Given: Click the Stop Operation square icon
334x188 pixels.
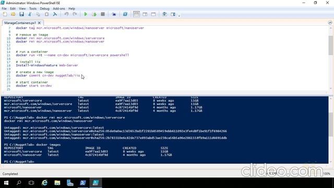Looking at the screenshot, I should (103, 14).
